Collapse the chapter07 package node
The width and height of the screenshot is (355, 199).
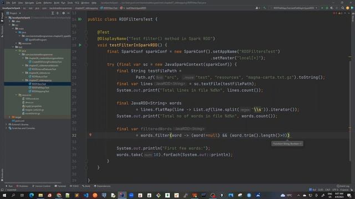point(23,80)
